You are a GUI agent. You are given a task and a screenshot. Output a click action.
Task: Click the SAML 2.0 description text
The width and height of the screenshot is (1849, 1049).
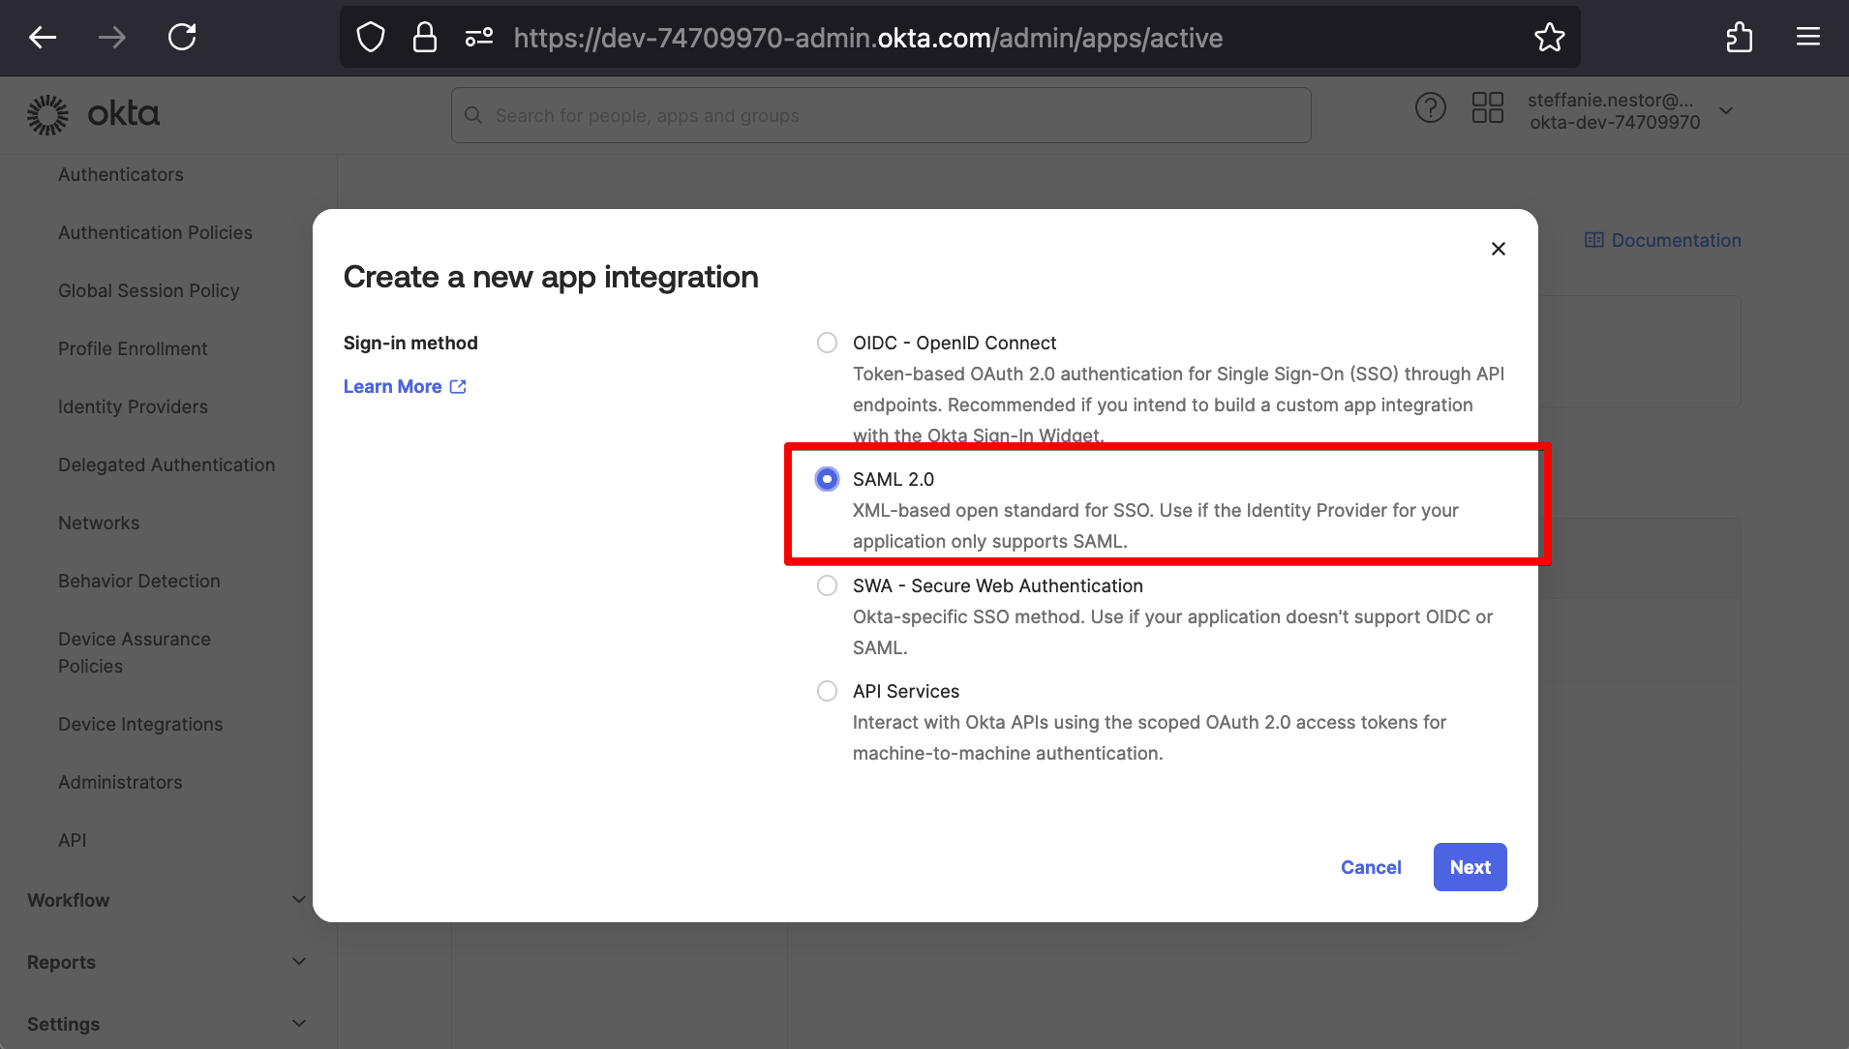click(1155, 525)
